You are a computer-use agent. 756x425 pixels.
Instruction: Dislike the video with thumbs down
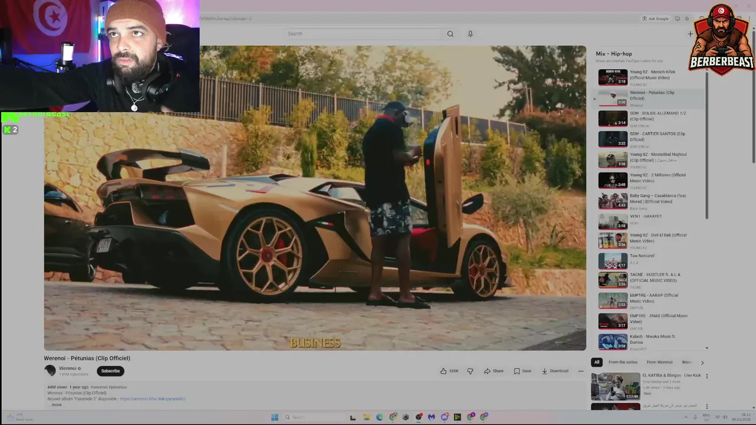pyautogui.click(x=470, y=371)
